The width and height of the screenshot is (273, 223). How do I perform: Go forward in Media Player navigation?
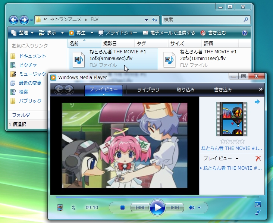[69, 90]
